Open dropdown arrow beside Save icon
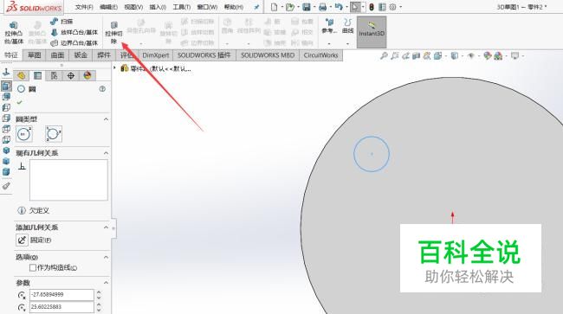The width and height of the screenshot is (563, 314). [314, 7]
